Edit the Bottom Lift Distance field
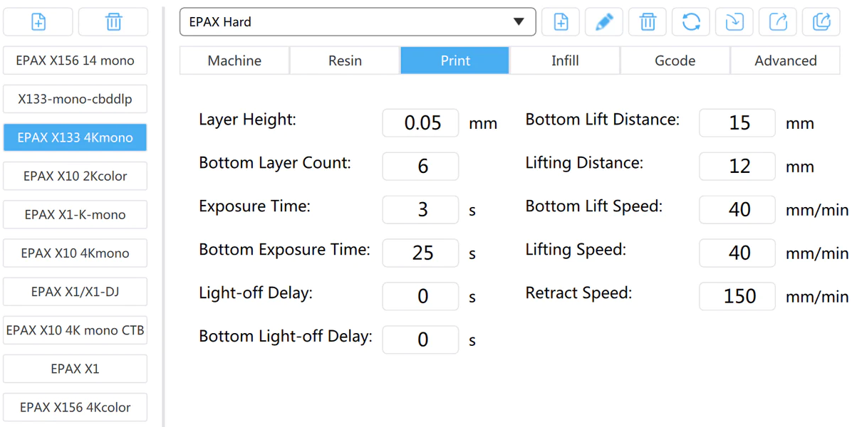 pyautogui.click(x=737, y=123)
